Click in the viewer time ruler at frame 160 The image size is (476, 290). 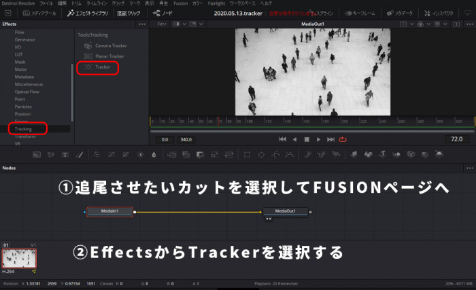pos(303,122)
